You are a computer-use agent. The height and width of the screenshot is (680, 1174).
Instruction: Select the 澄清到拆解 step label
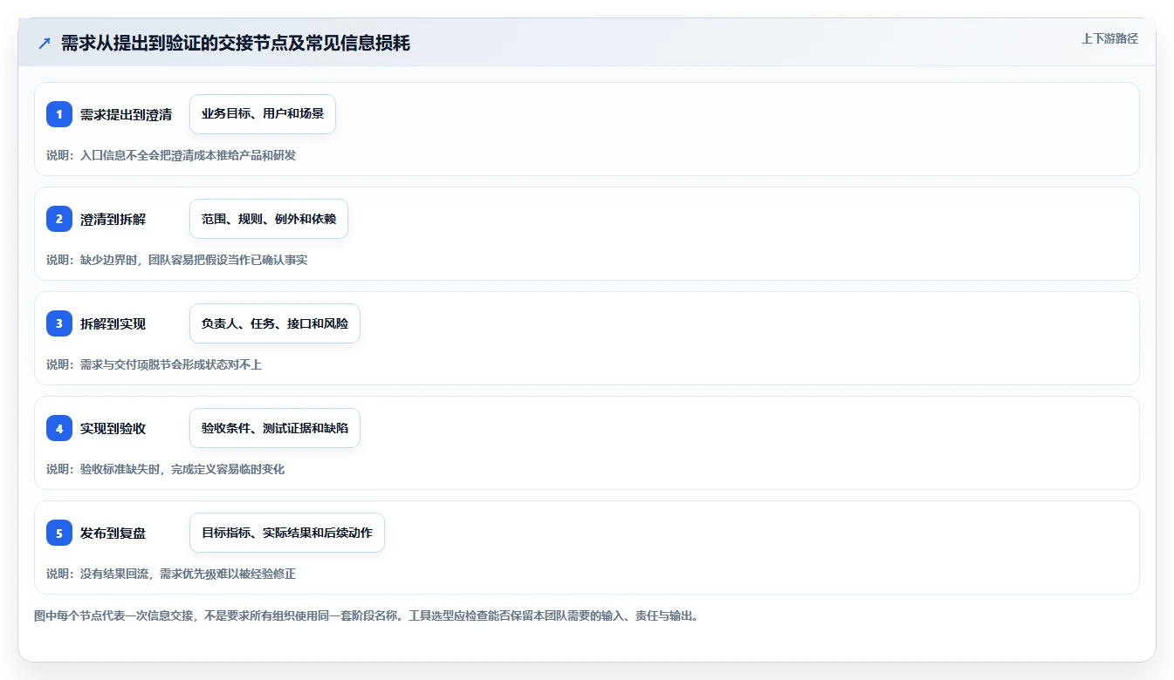113,219
